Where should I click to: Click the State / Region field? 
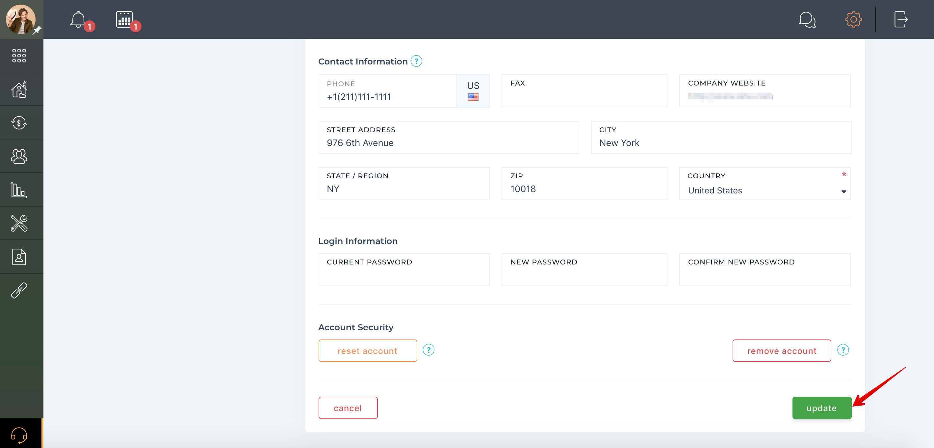tap(404, 184)
